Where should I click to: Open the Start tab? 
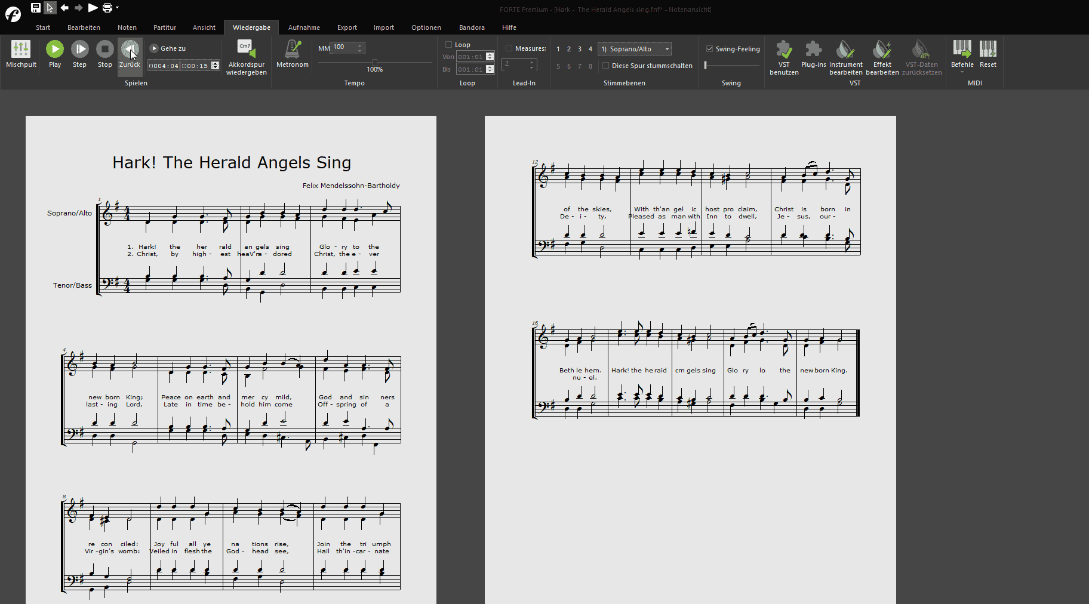(x=43, y=27)
